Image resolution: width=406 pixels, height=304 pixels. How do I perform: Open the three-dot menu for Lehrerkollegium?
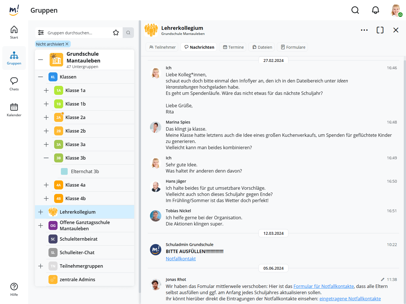[x=364, y=30]
